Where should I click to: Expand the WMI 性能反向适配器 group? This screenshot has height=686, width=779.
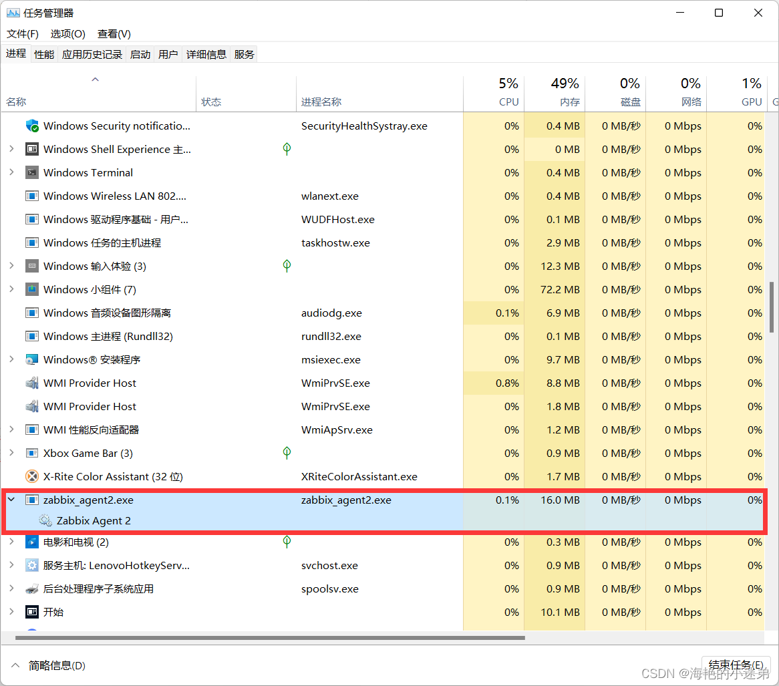11,429
